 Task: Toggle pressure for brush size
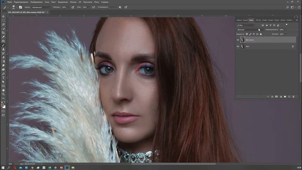point(126,7)
